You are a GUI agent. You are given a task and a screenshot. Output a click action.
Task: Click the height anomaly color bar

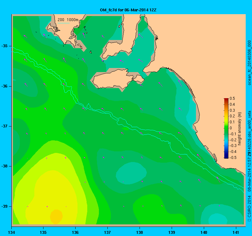point(226,128)
